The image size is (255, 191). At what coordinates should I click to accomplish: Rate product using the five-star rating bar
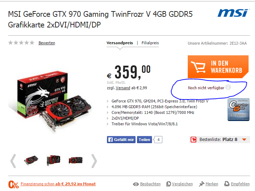coord(21,43)
